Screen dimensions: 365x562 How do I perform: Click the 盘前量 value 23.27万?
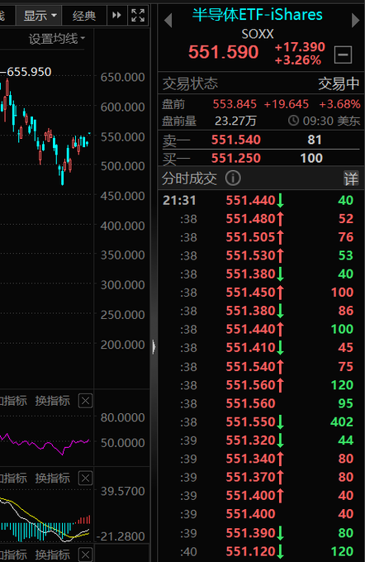235,121
